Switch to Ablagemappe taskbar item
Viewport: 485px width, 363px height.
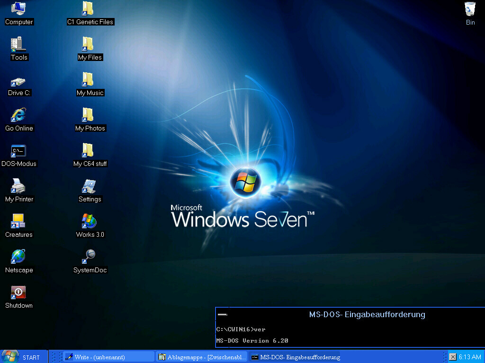click(x=202, y=357)
